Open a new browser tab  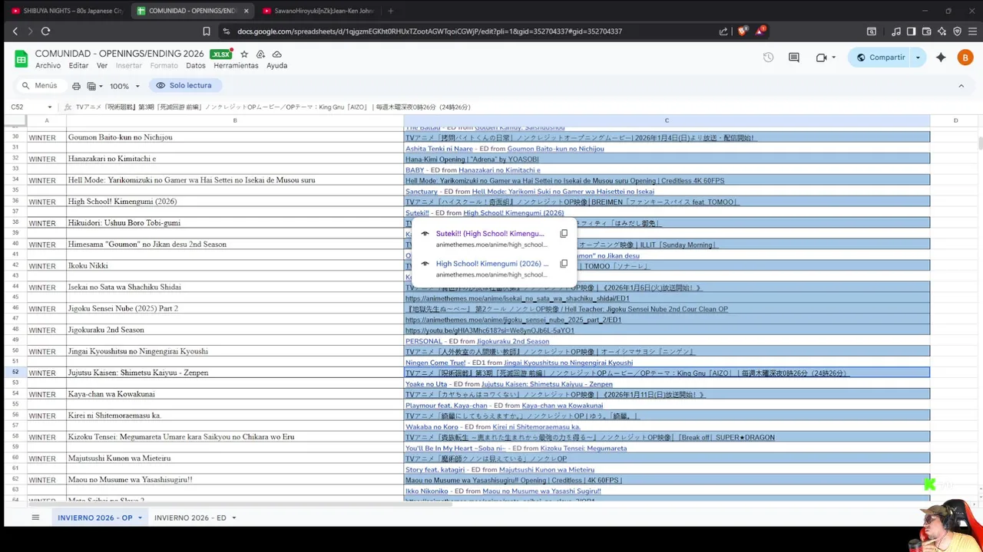click(391, 11)
